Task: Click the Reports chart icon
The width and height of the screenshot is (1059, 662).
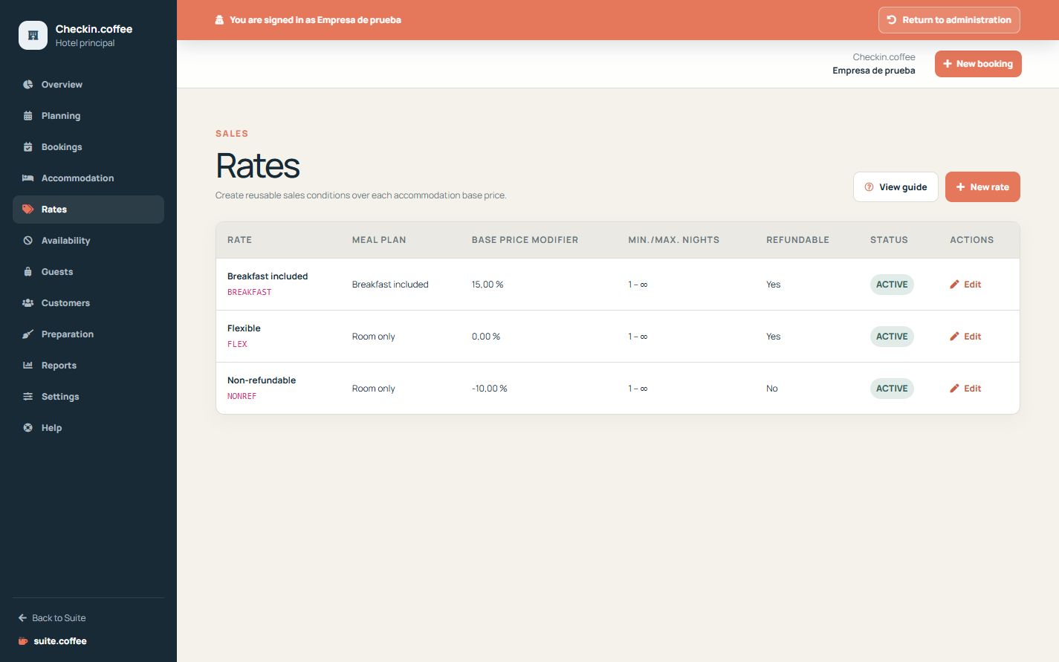Action: (27, 366)
